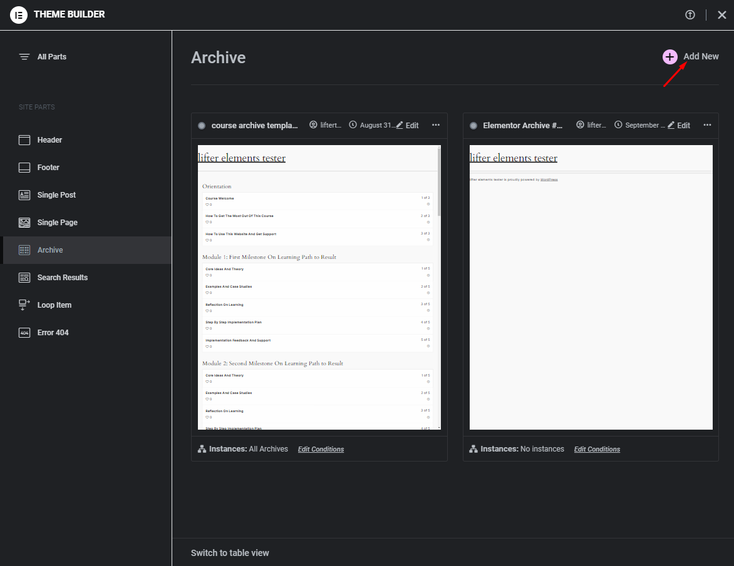Image resolution: width=734 pixels, height=566 pixels.
Task: Open the Search Results site part
Action: coord(63,277)
